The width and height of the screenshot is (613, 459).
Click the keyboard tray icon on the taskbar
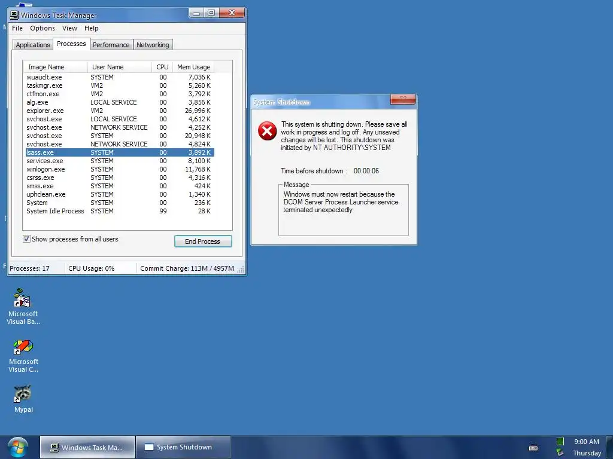(x=533, y=448)
